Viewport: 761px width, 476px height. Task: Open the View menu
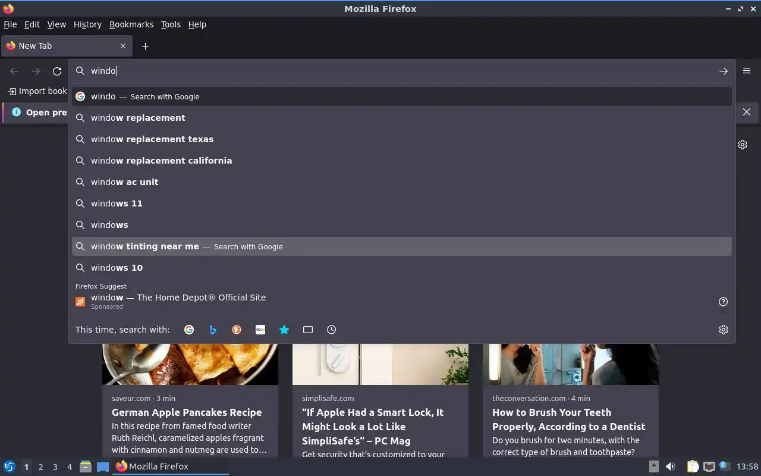(x=56, y=24)
